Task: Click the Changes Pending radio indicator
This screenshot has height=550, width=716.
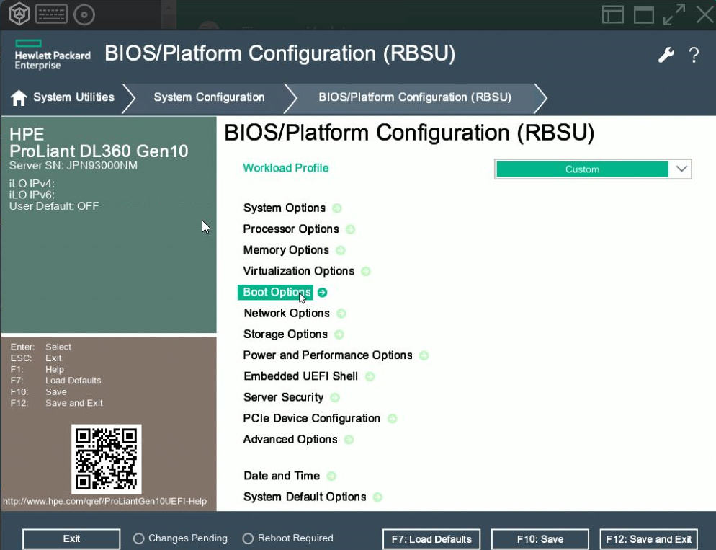Action: click(x=138, y=538)
